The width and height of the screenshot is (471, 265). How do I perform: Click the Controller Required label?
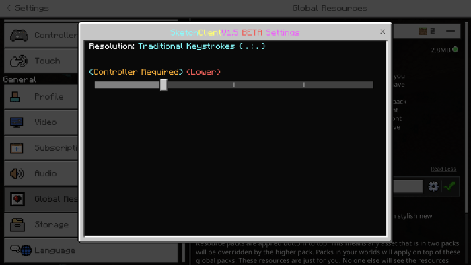136,72
